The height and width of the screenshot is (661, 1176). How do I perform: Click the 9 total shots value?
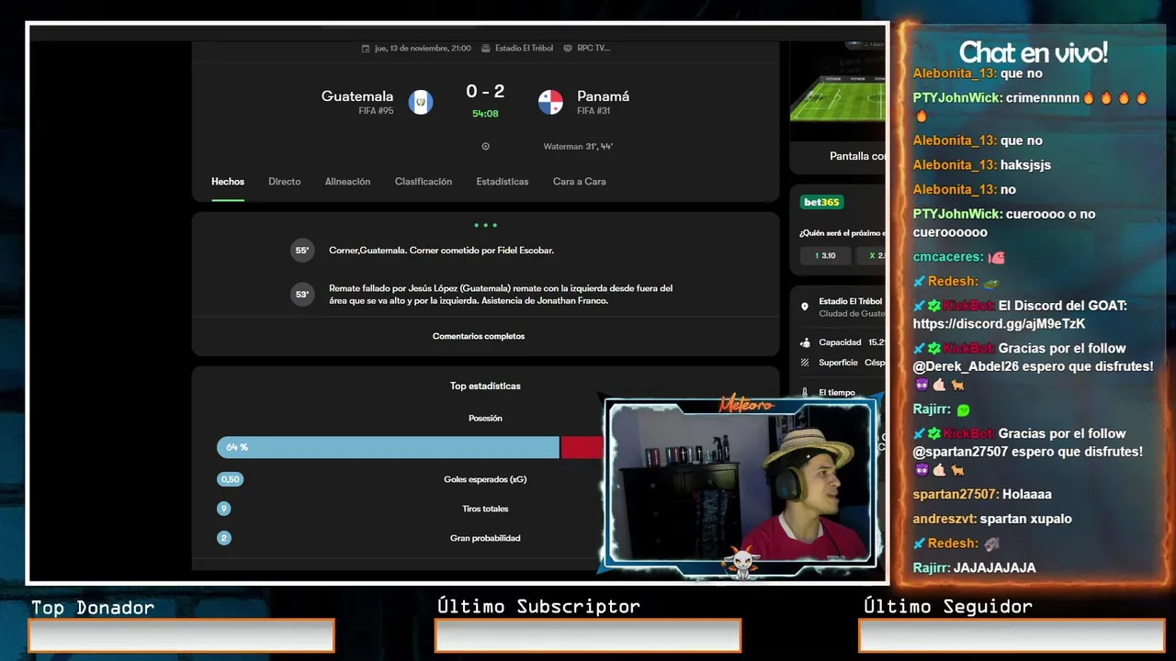click(223, 509)
